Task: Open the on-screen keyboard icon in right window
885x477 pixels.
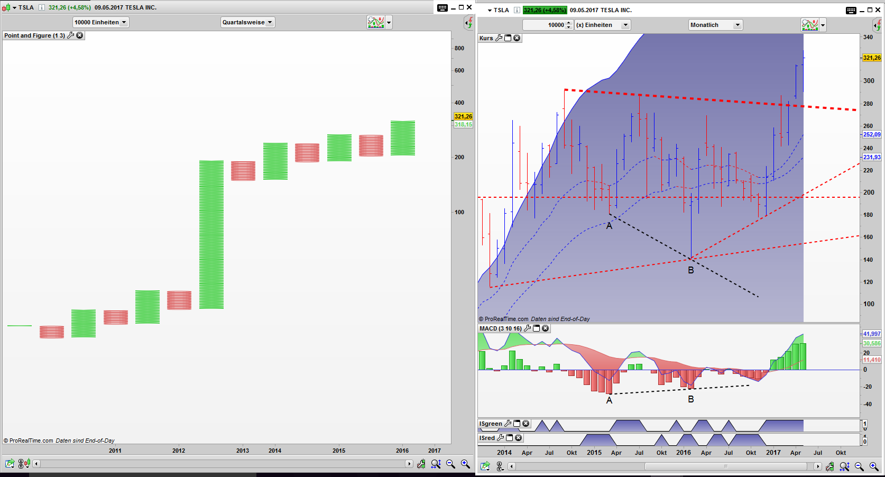Action: [851, 10]
